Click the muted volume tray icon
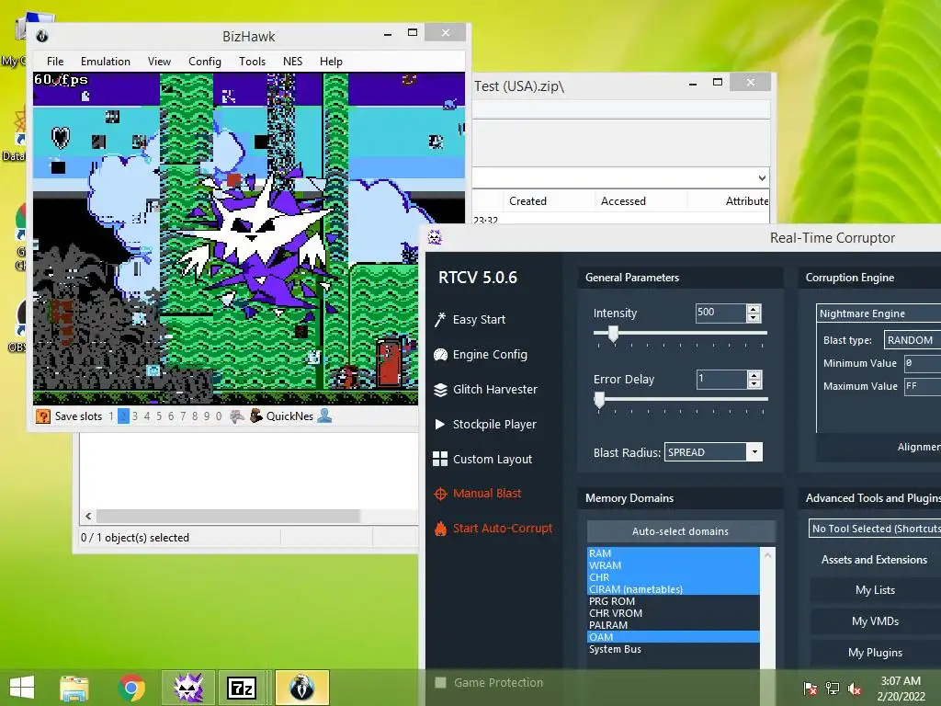This screenshot has width=941, height=706. [x=855, y=689]
